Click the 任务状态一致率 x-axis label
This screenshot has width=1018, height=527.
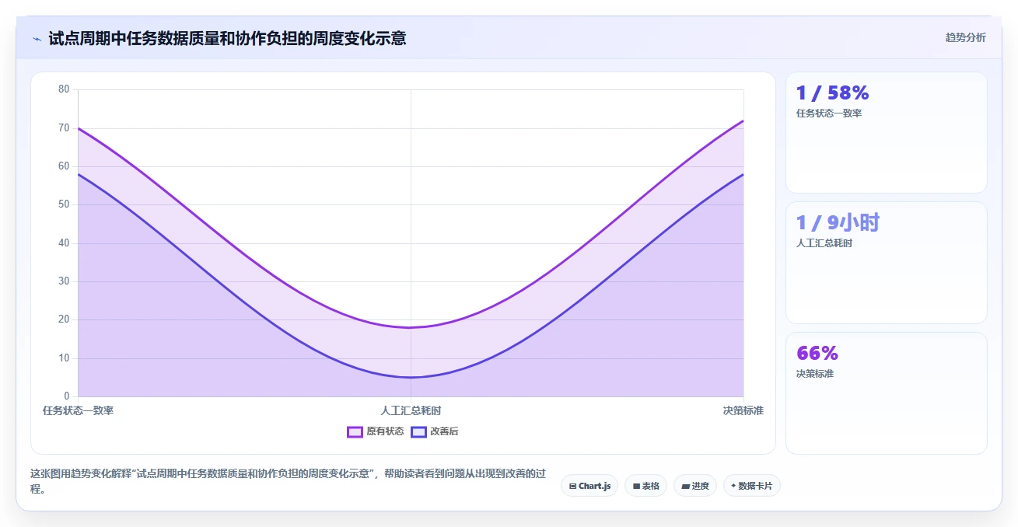79,410
